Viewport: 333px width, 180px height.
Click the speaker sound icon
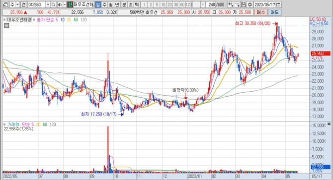60,4
